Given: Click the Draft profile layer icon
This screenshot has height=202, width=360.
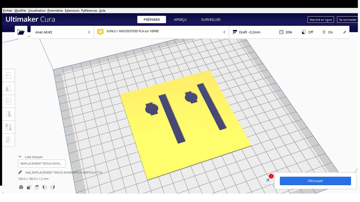Looking at the screenshot, I should click(x=235, y=32).
